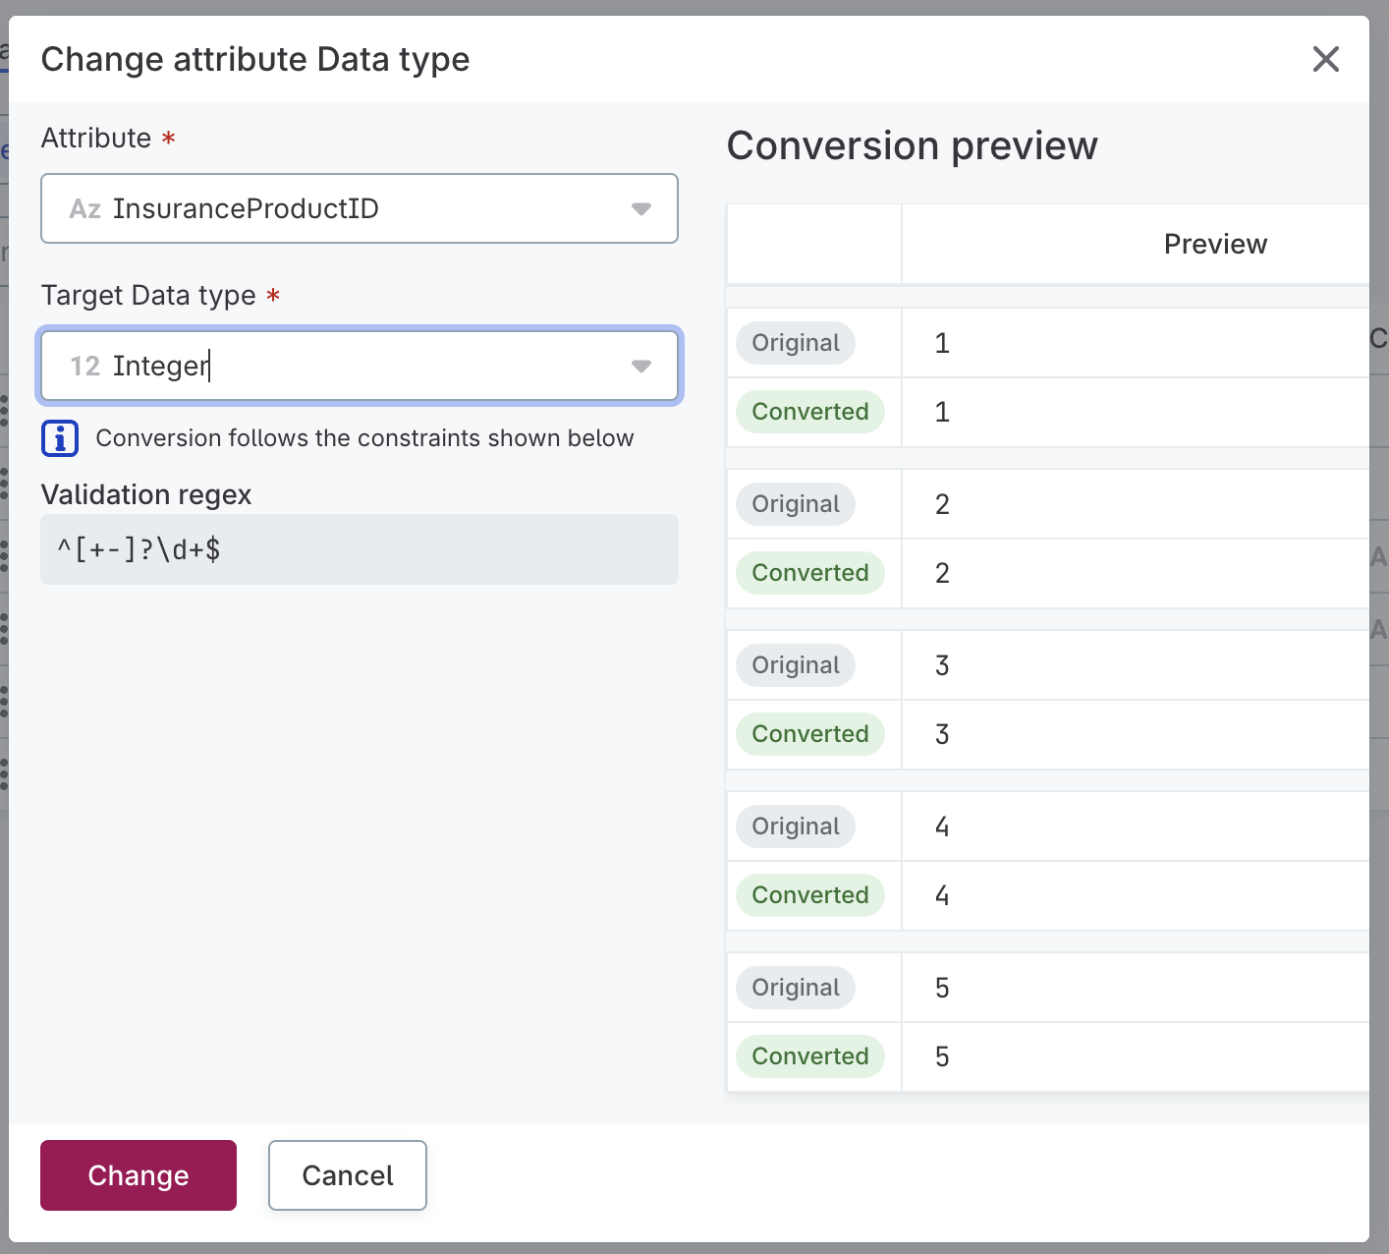
Task: Click the Converted label for value 2
Action: pos(809,572)
